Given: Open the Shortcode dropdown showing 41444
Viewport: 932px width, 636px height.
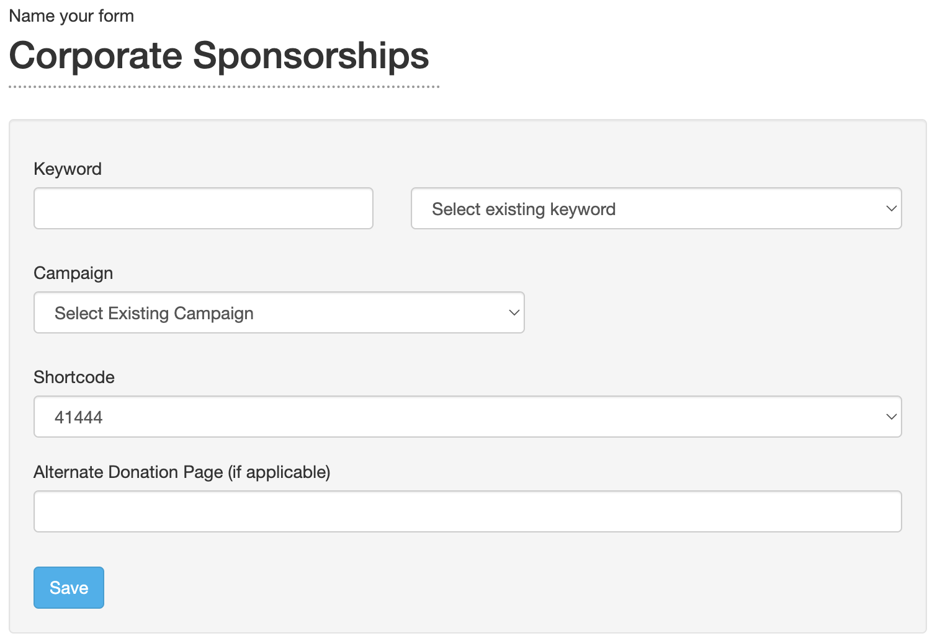Looking at the screenshot, I should (x=467, y=417).
